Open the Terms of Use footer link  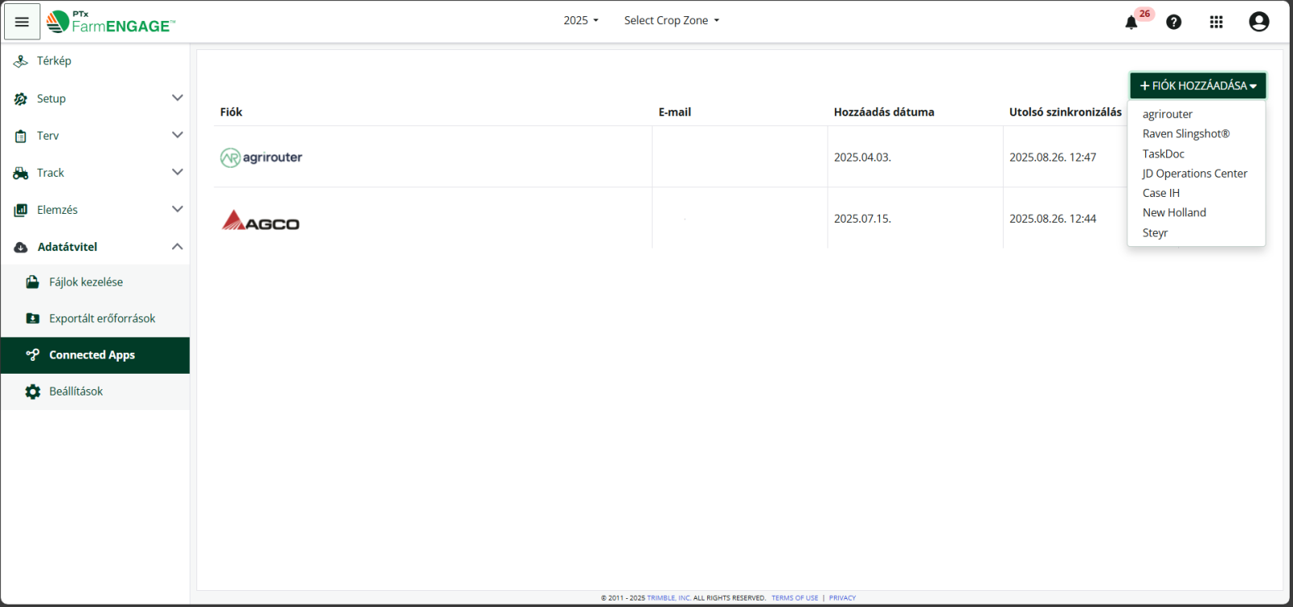pyautogui.click(x=794, y=598)
